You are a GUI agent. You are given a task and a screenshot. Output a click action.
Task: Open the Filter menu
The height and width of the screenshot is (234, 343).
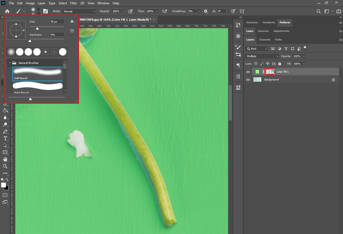point(73,3)
